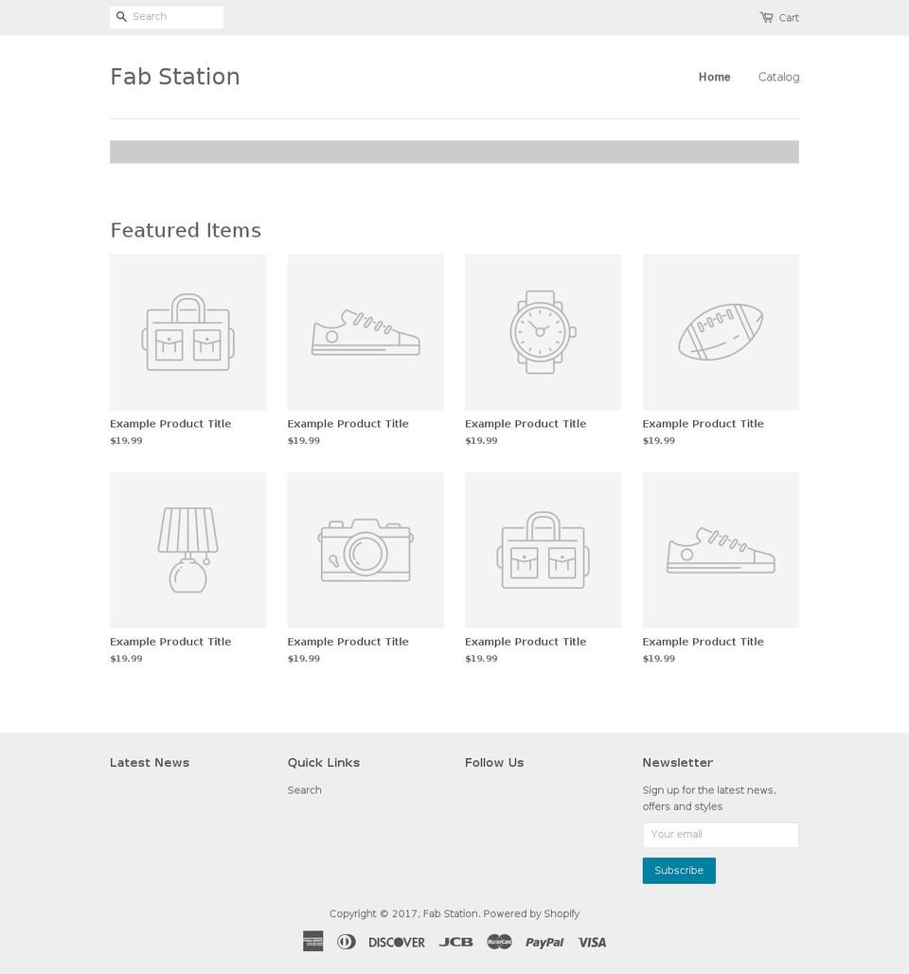Click the Newsletter heading
This screenshot has height=974, width=909.
(678, 762)
